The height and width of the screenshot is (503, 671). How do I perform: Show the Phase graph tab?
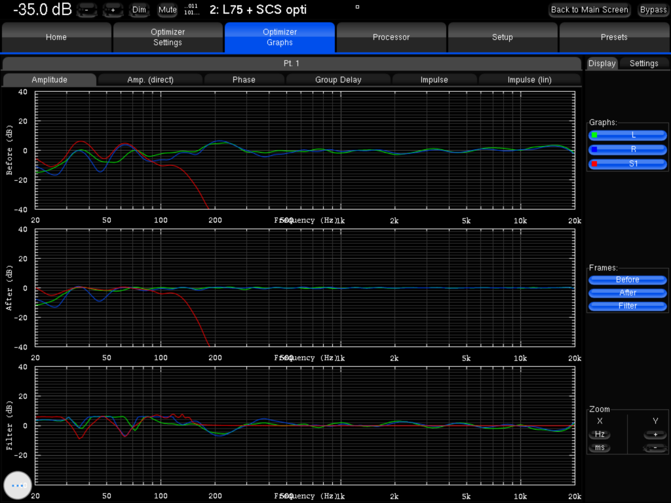click(244, 80)
